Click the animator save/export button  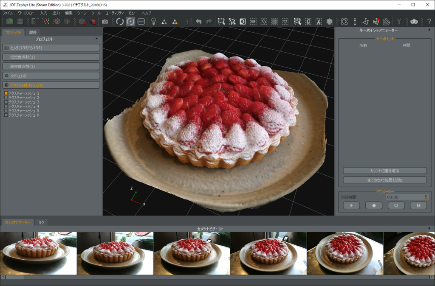click(418, 205)
